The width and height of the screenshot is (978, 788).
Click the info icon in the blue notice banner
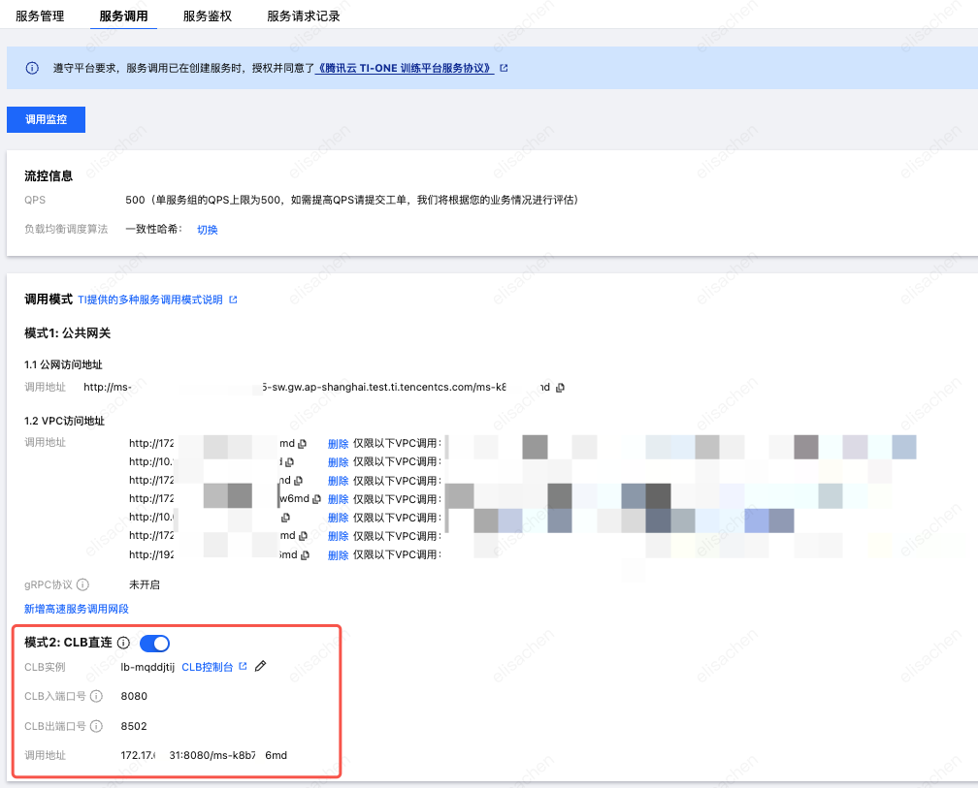tap(32, 68)
